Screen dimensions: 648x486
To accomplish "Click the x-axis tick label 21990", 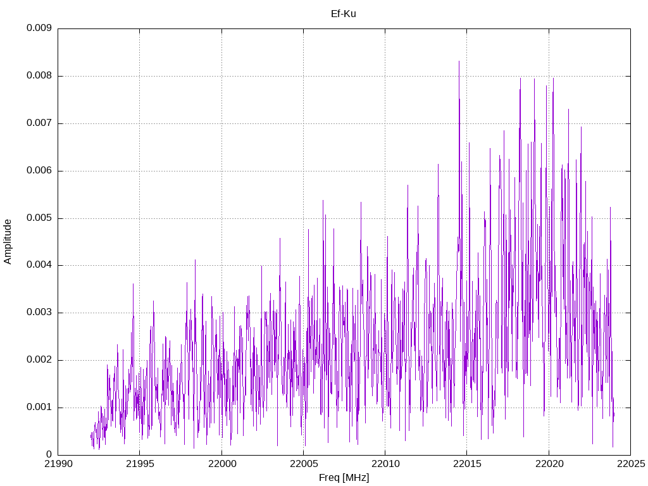I will (58, 464).
